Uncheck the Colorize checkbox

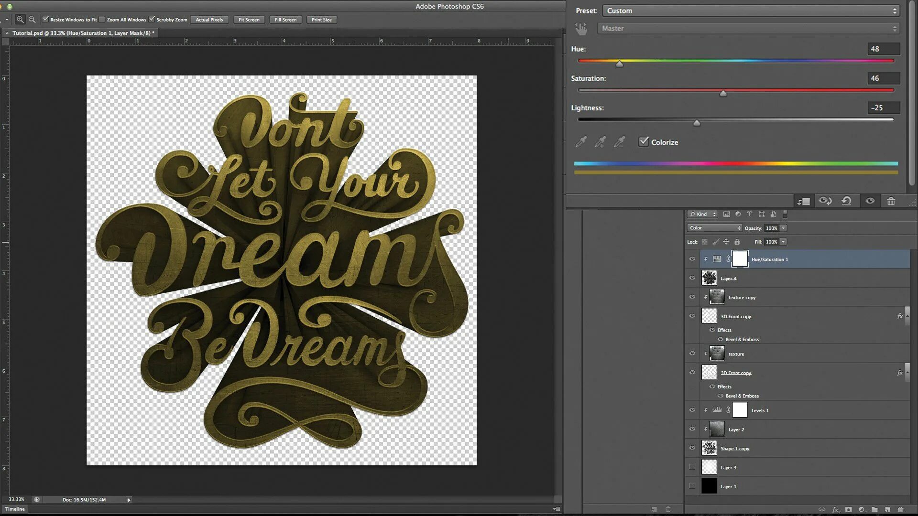pyautogui.click(x=644, y=141)
